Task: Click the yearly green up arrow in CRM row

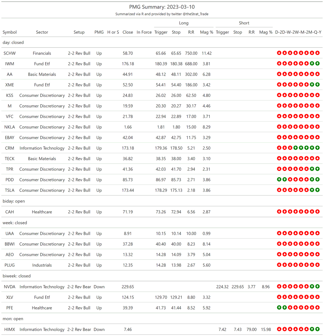Action: click(317, 148)
